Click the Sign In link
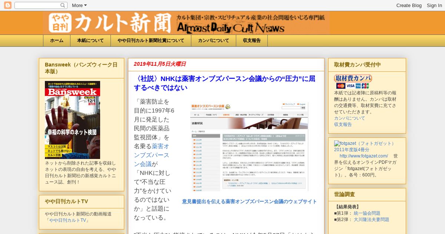This screenshot has width=445, height=234. point(434,5)
